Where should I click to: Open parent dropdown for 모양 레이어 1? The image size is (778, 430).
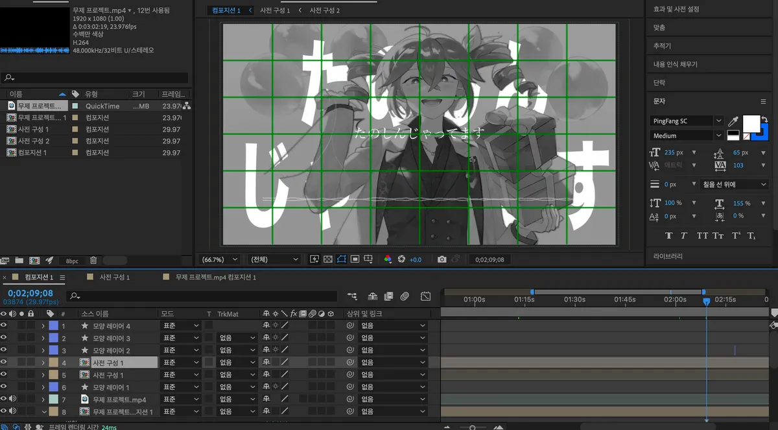393,387
